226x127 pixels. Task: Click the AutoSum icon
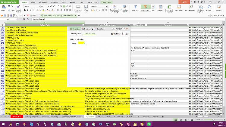tap(136, 7)
